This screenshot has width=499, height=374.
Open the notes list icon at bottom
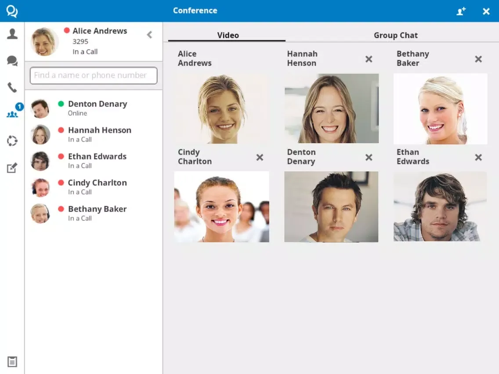coord(12,362)
